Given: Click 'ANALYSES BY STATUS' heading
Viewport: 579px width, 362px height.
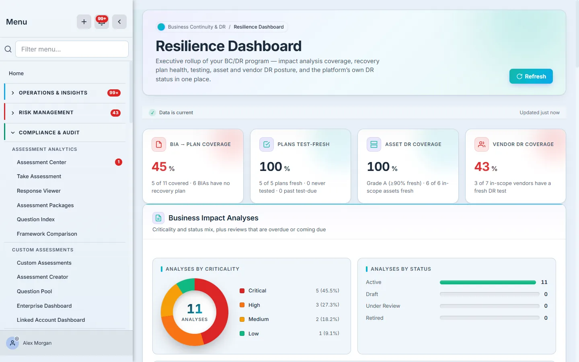Looking at the screenshot, I should [x=401, y=269].
